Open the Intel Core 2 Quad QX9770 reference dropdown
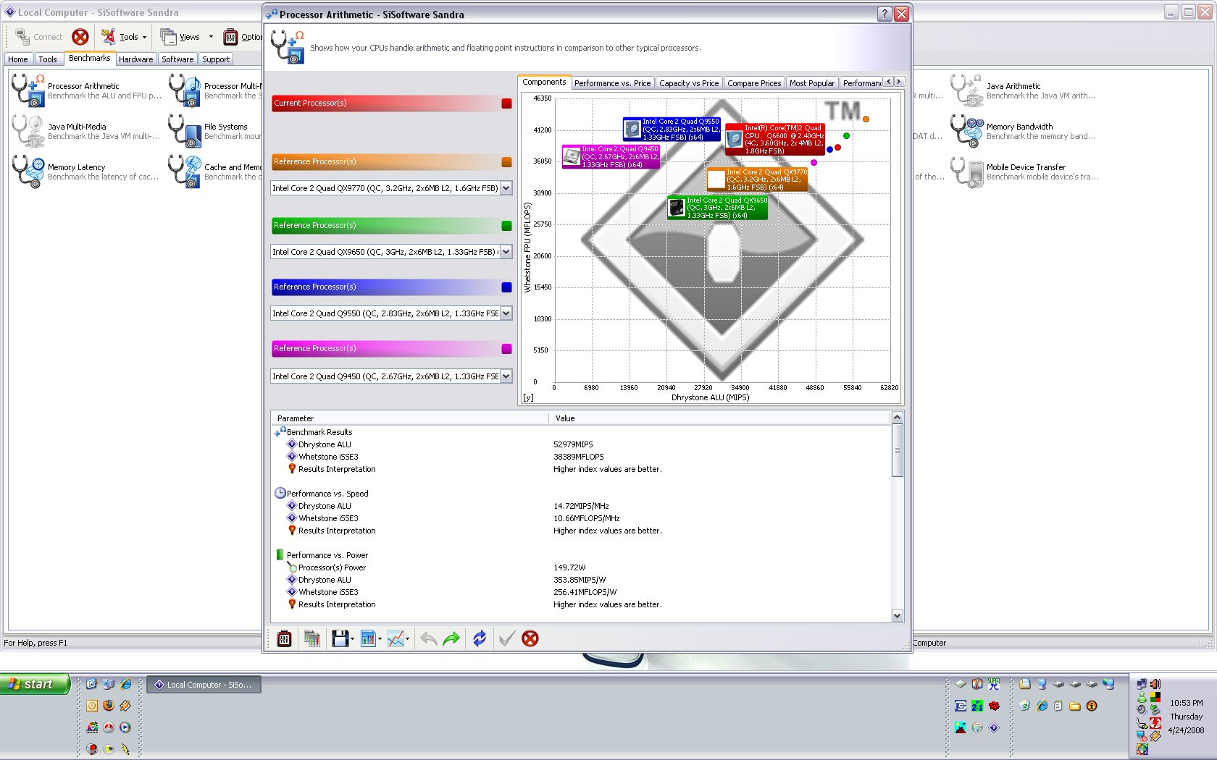This screenshot has width=1217, height=760. [506, 188]
